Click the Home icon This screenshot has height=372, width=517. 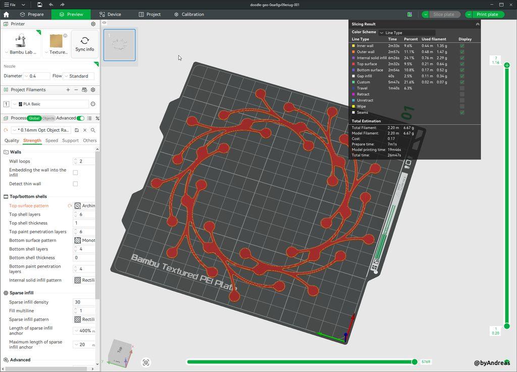pyautogui.click(x=6, y=15)
